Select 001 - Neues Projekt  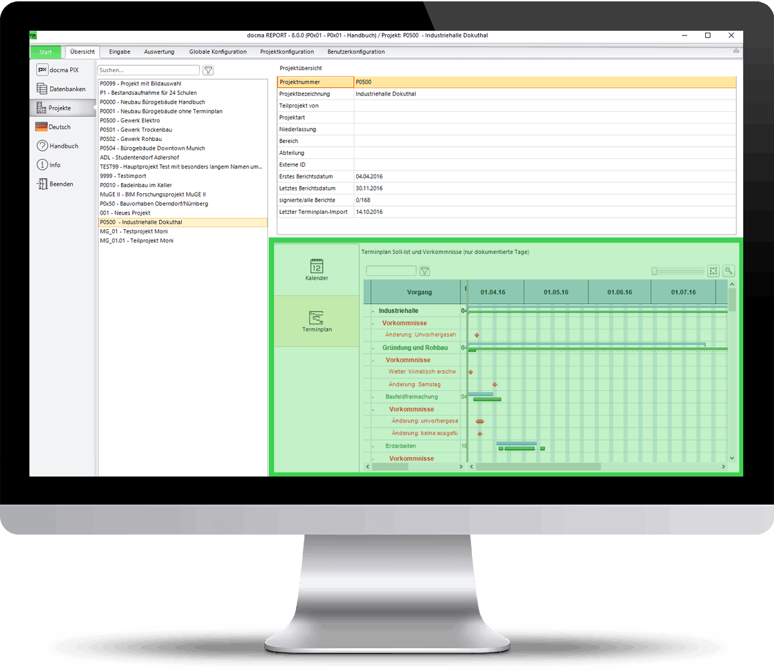pos(182,213)
